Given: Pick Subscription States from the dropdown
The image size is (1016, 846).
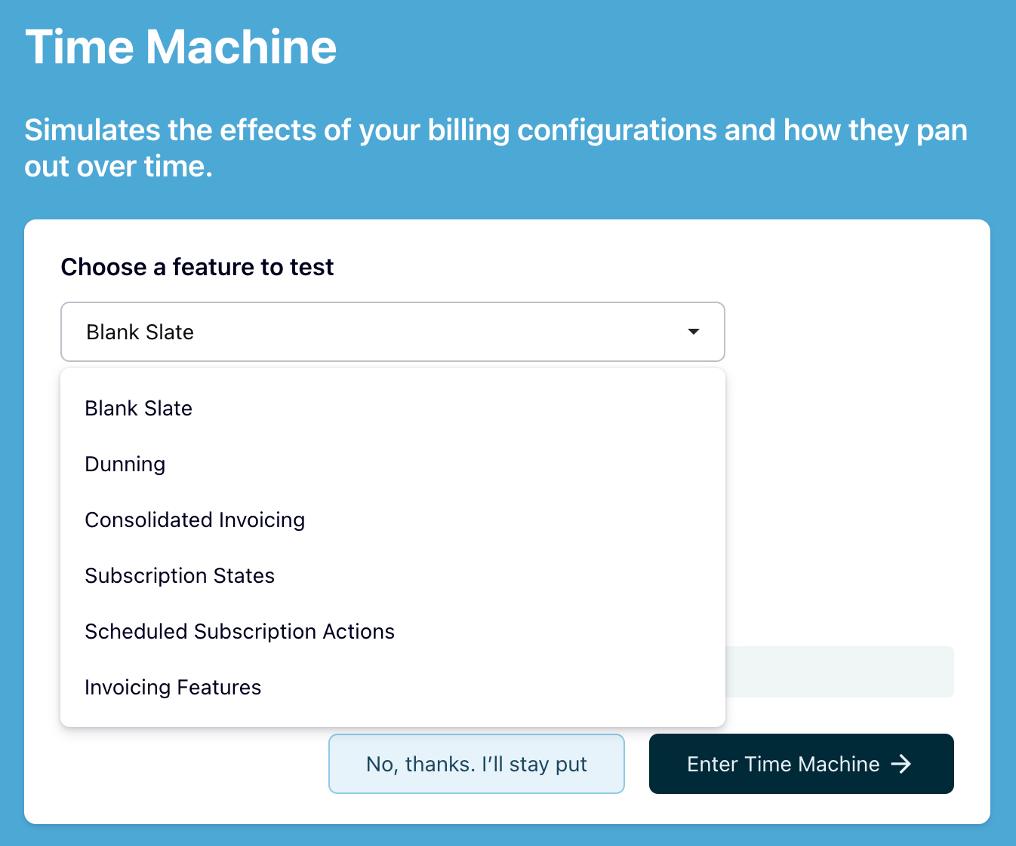Looking at the screenshot, I should (x=180, y=575).
